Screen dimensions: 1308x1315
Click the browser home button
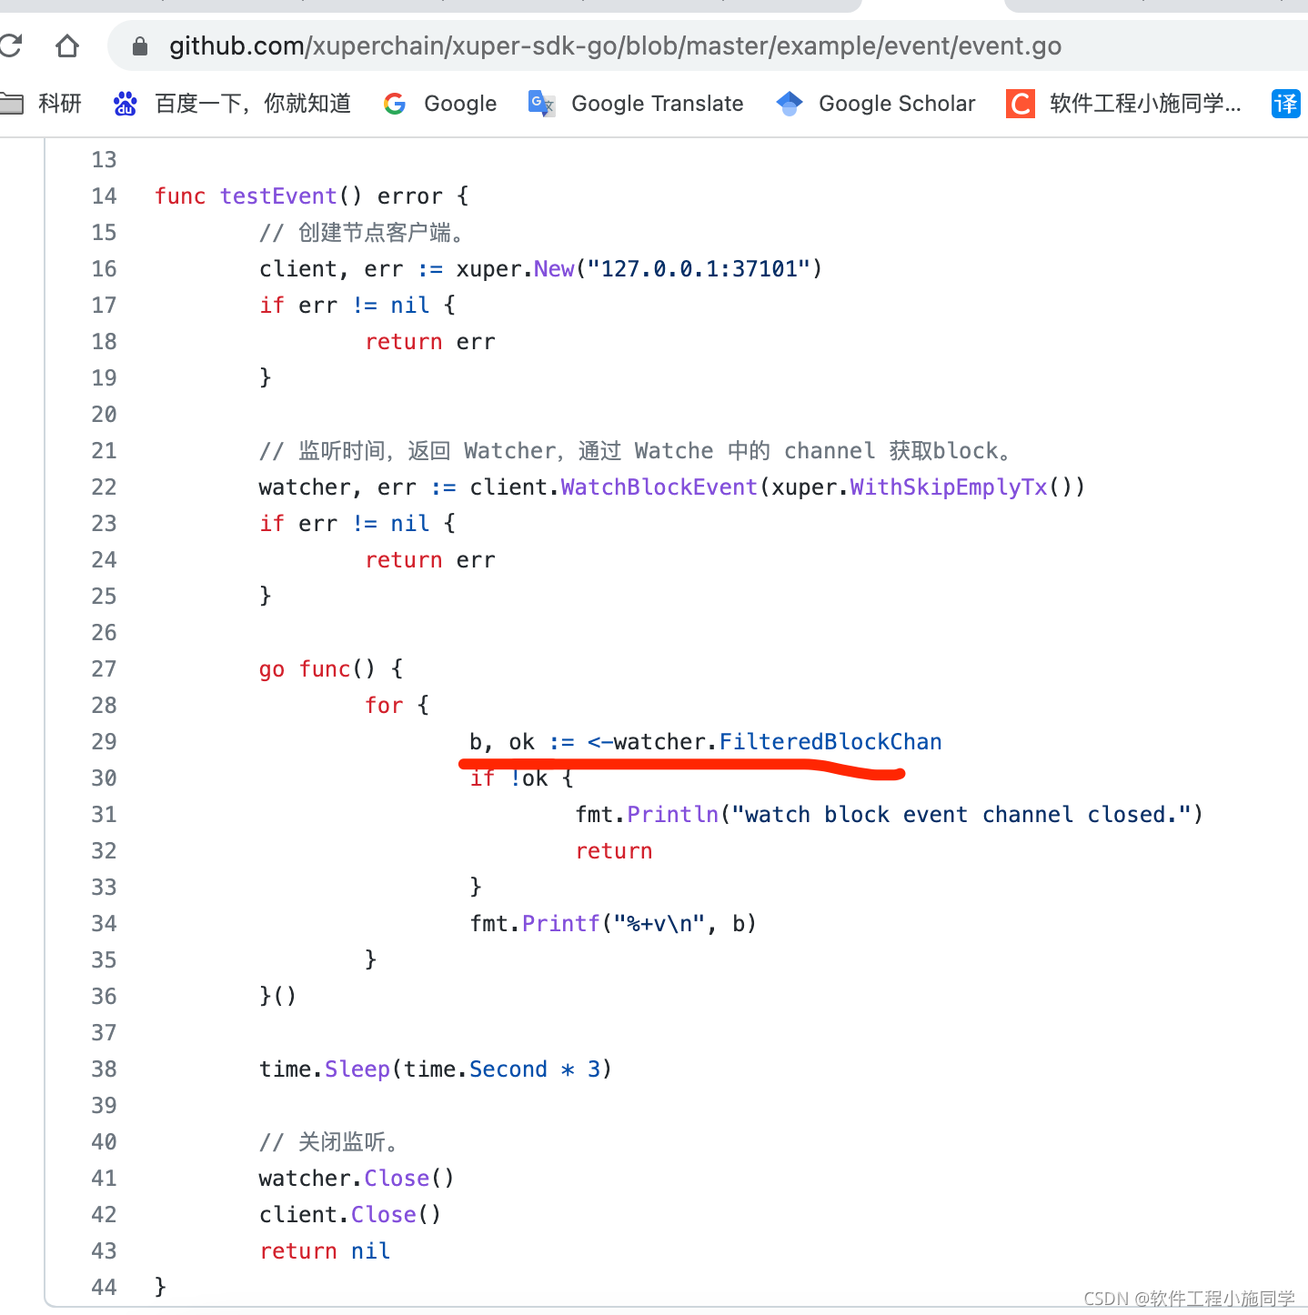(66, 45)
